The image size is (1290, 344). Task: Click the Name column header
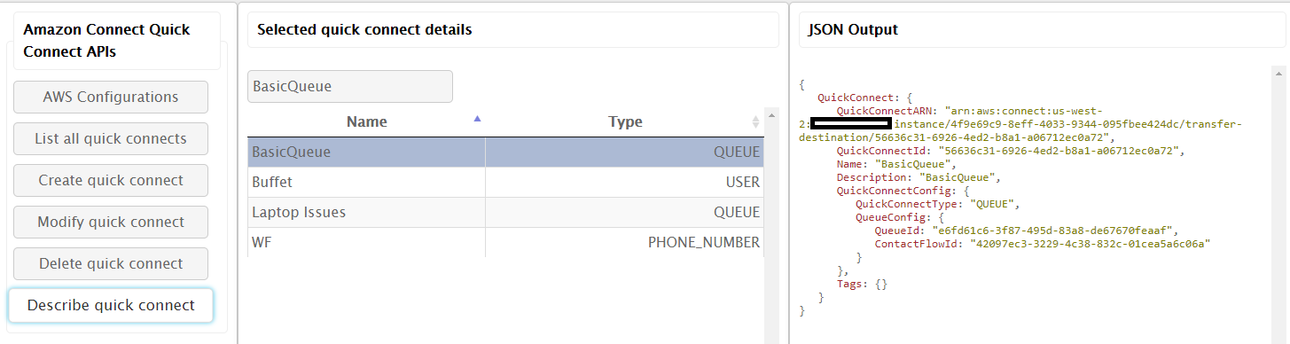pos(366,122)
